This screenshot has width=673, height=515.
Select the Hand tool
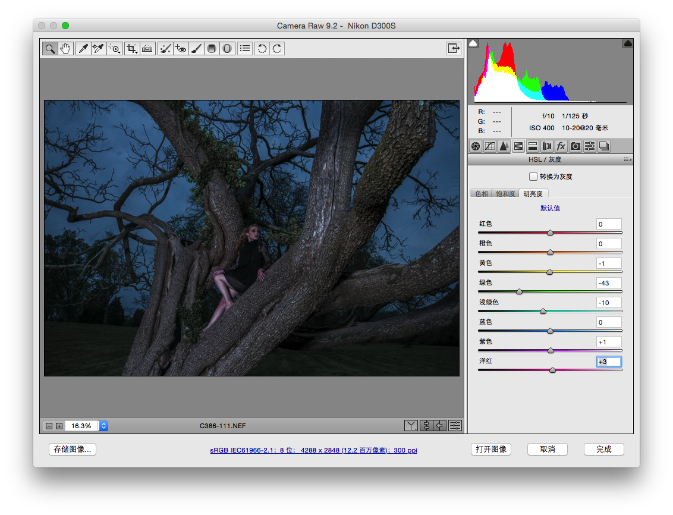point(65,49)
